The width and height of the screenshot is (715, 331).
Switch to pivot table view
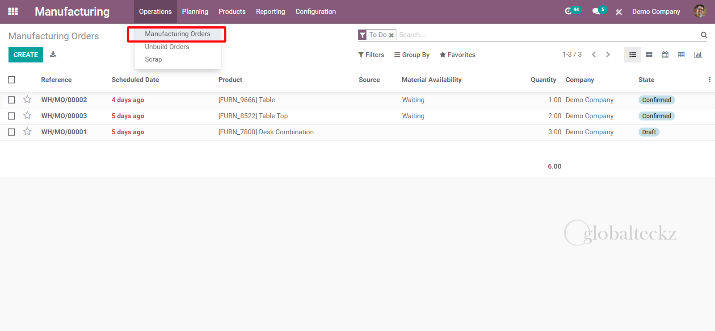click(681, 54)
